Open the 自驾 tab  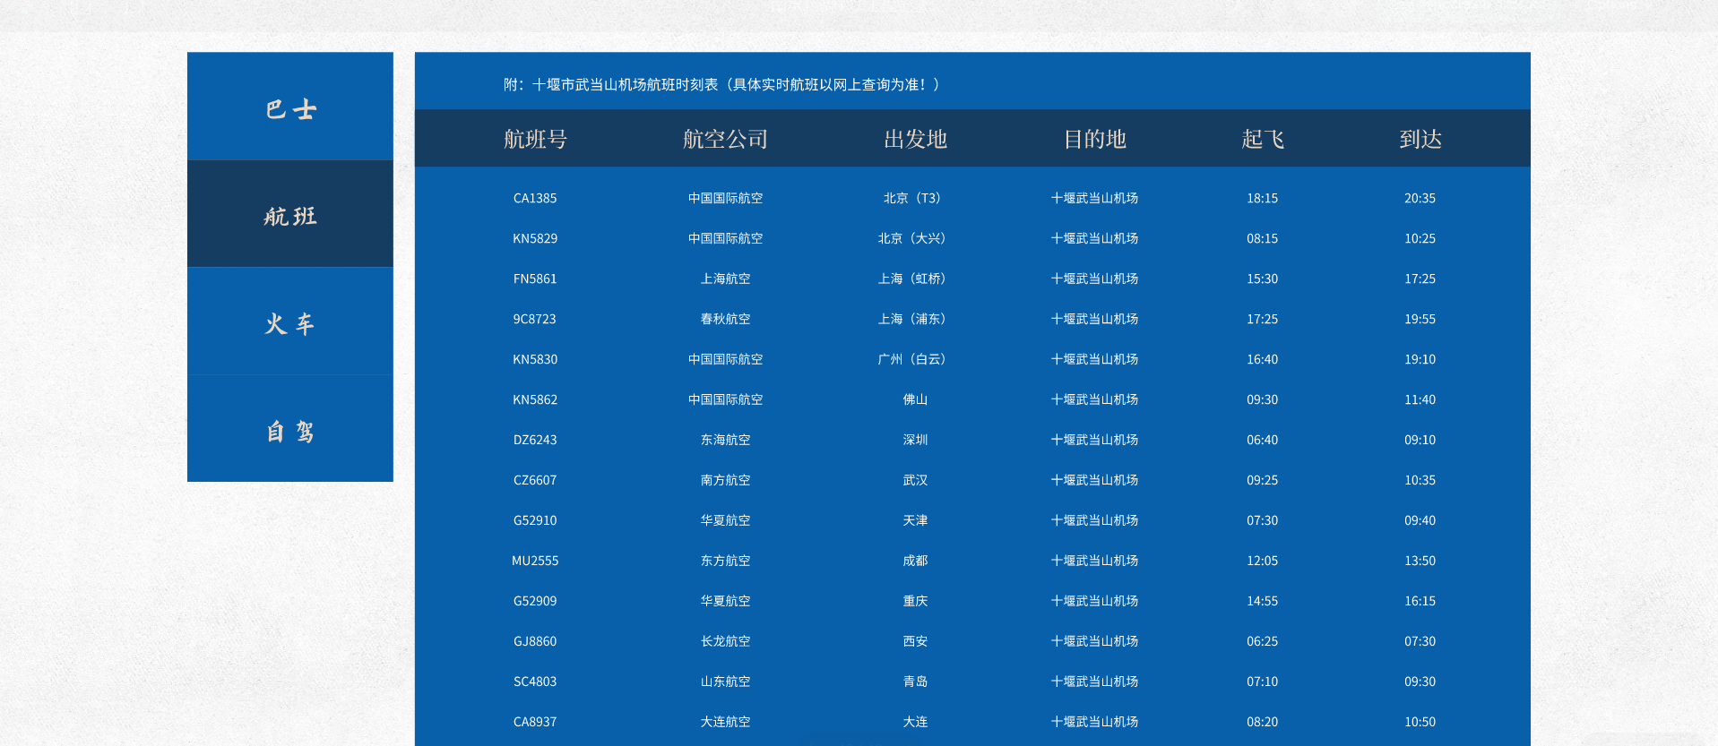tap(290, 431)
